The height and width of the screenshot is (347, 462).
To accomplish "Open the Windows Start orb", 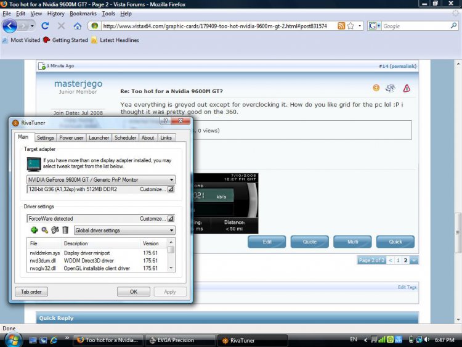I will click(13, 340).
